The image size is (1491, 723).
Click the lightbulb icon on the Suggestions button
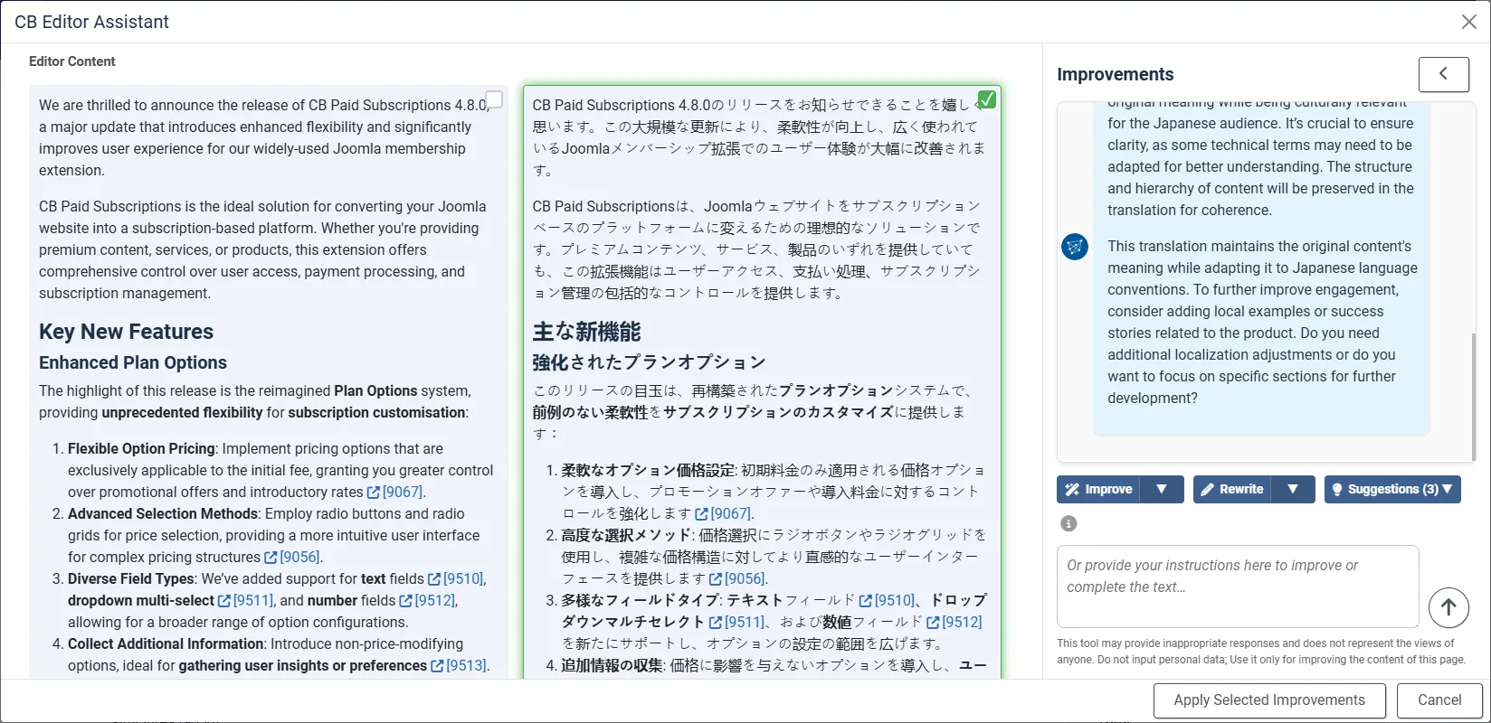1337,489
